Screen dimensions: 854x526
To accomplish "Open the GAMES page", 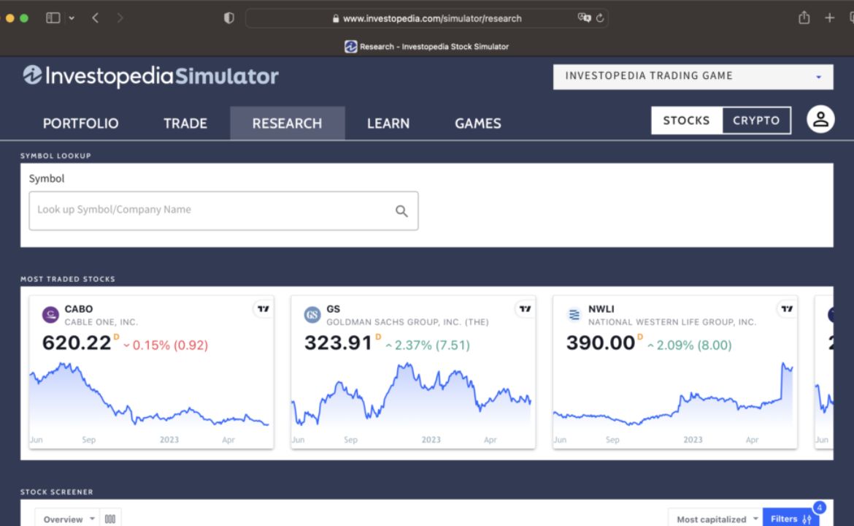I will pos(477,123).
